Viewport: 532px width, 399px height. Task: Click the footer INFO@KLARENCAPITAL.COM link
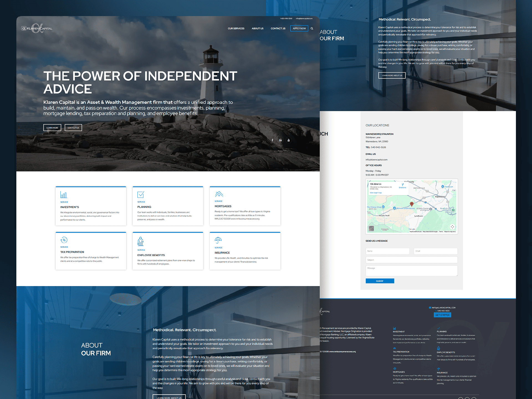(444, 308)
